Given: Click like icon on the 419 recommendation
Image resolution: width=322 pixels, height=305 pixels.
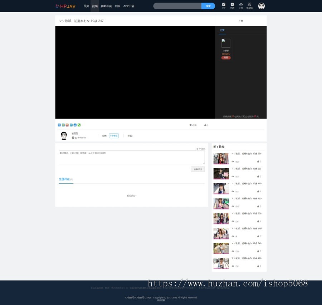Looking at the screenshot, I should coord(258,192).
